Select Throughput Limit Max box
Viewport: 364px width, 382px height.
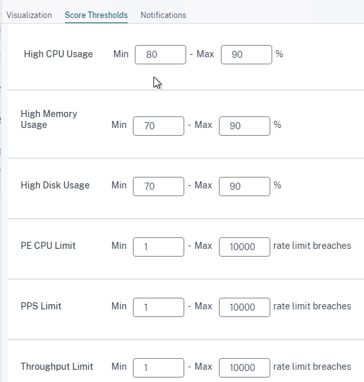coord(245,368)
